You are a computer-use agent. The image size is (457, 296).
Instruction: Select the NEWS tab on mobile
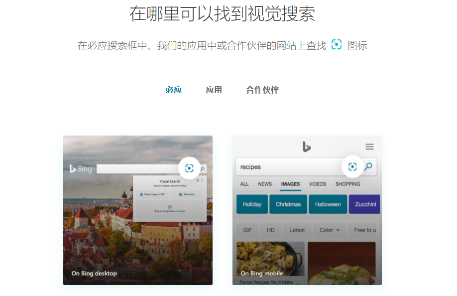pyautogui.click(x=265, y=184)
